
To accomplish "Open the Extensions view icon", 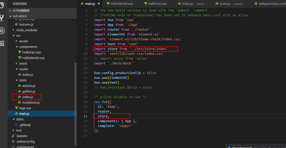I will click(x=2, y=43).
